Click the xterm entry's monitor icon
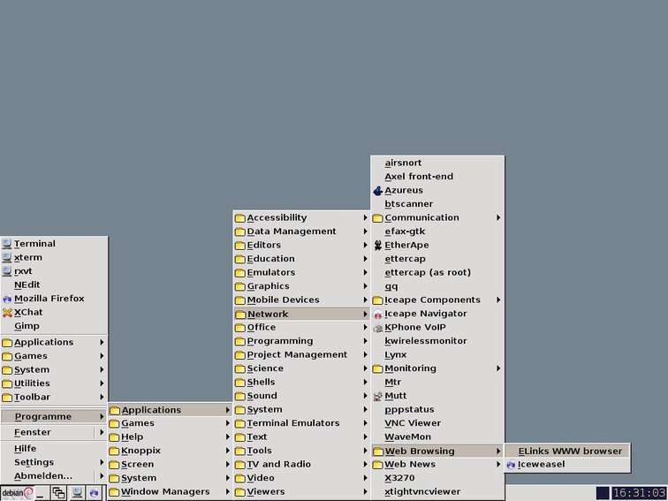Screen dimensions: 668x501 coord(7,258)
